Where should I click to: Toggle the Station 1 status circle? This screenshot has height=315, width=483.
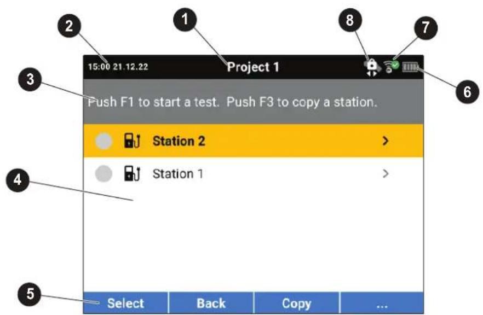(x=104, y=173)
